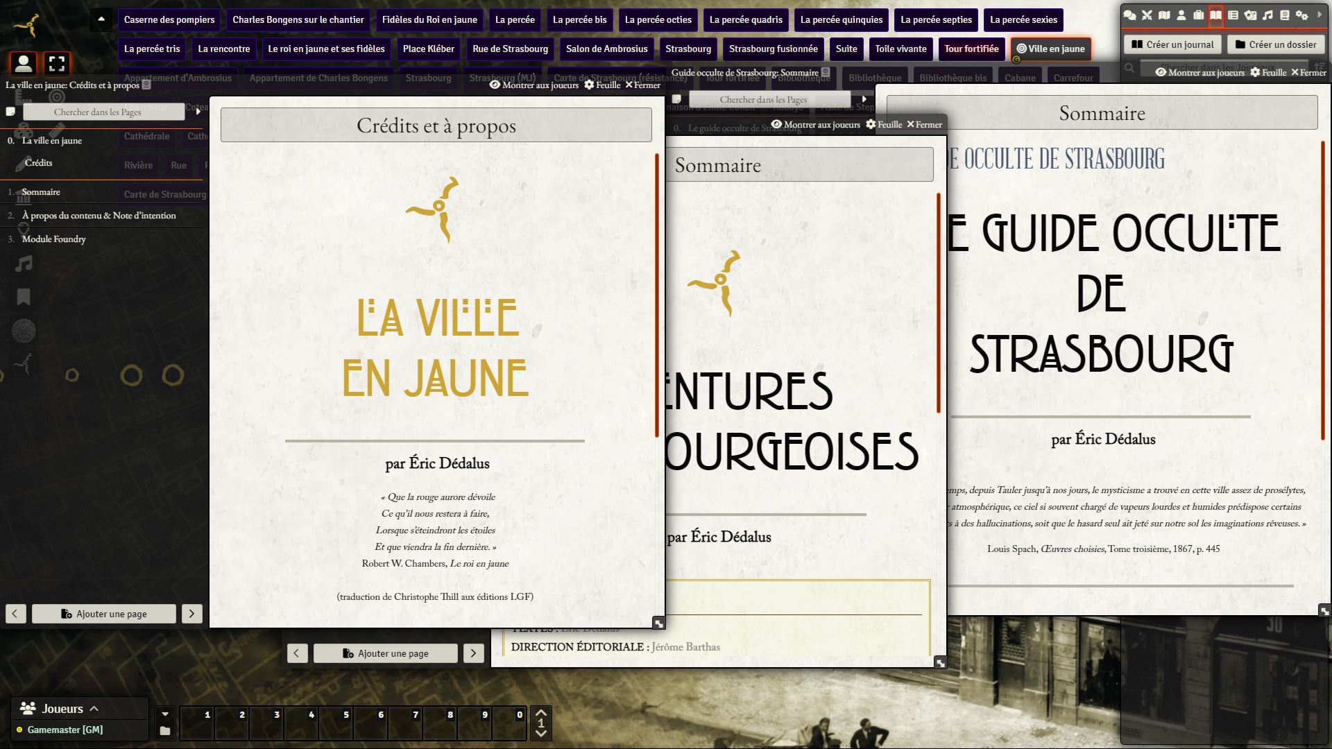1332x749 pixels.
Task: Open the Combat encounters sidebar tab
Action: point(1147,15)
